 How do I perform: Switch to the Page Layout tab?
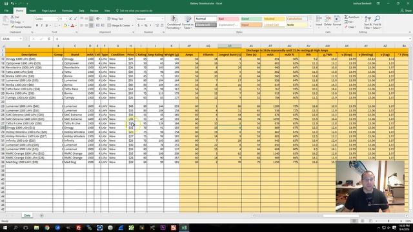[49, 11]
